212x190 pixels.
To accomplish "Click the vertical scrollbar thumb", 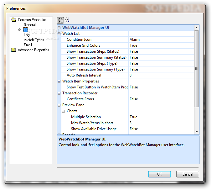I will pos(197,69).
